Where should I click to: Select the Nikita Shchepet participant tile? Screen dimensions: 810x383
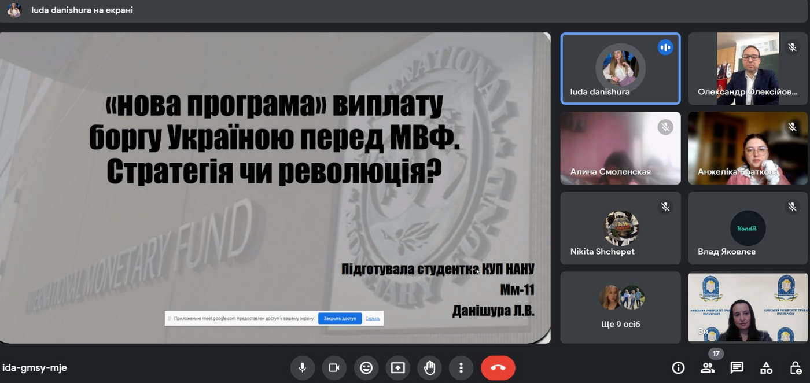(x=620, y=228)
